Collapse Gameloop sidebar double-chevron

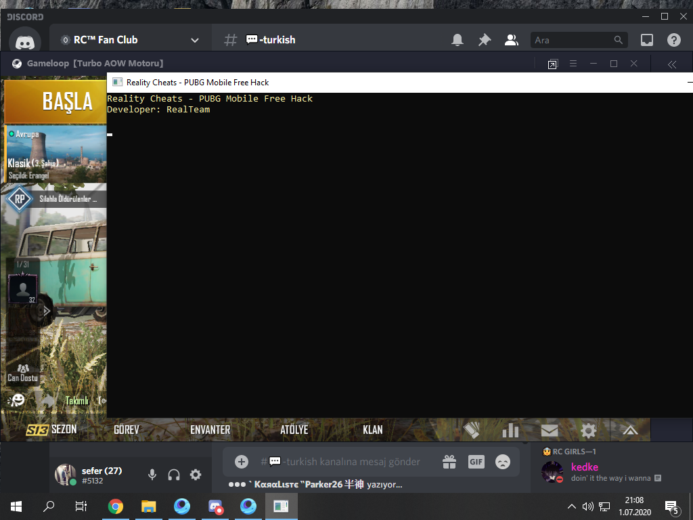(672, 64)
